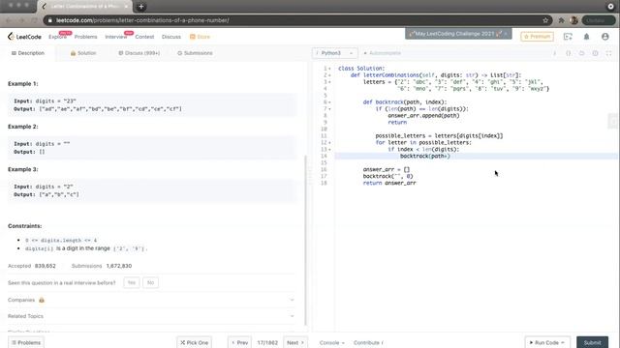620x348 pixels.
Task: Select the browser tab Letter Combinations
Action: [x=85, y=7]
